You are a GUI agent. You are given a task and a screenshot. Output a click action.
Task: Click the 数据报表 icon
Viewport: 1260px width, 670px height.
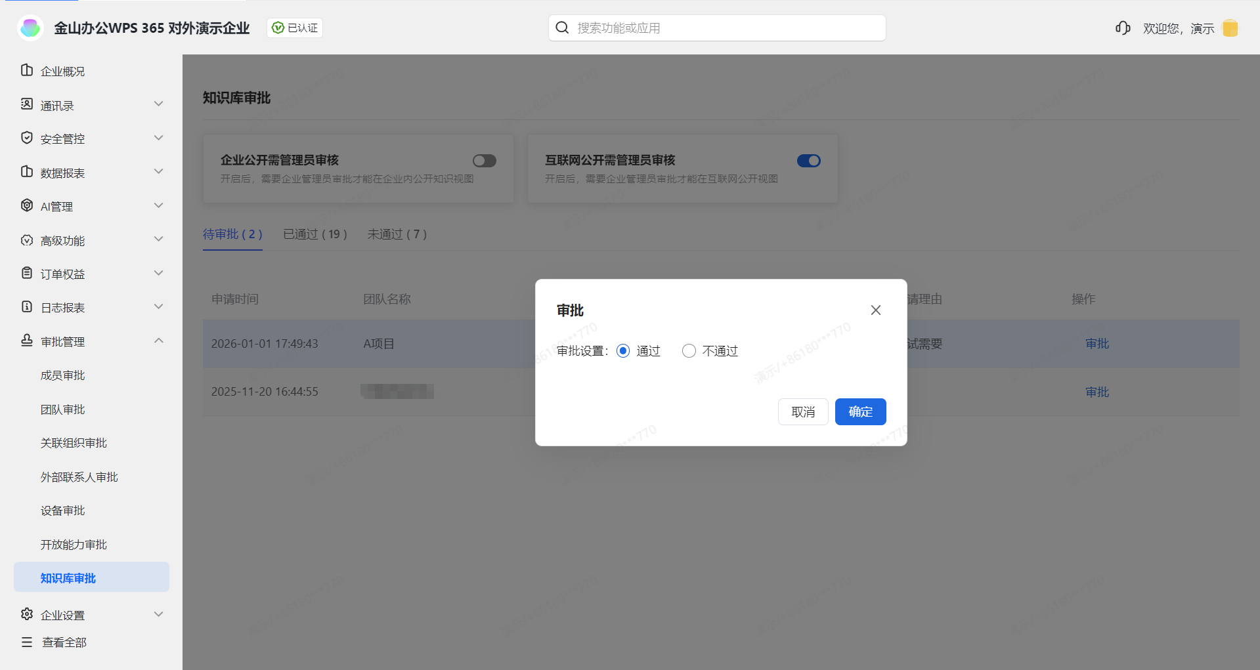coord(27,172)
